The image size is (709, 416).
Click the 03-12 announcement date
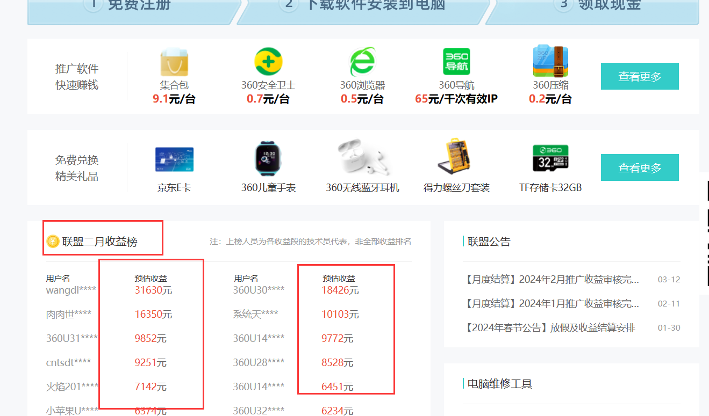pyautogui.click(x=669, y=280)
